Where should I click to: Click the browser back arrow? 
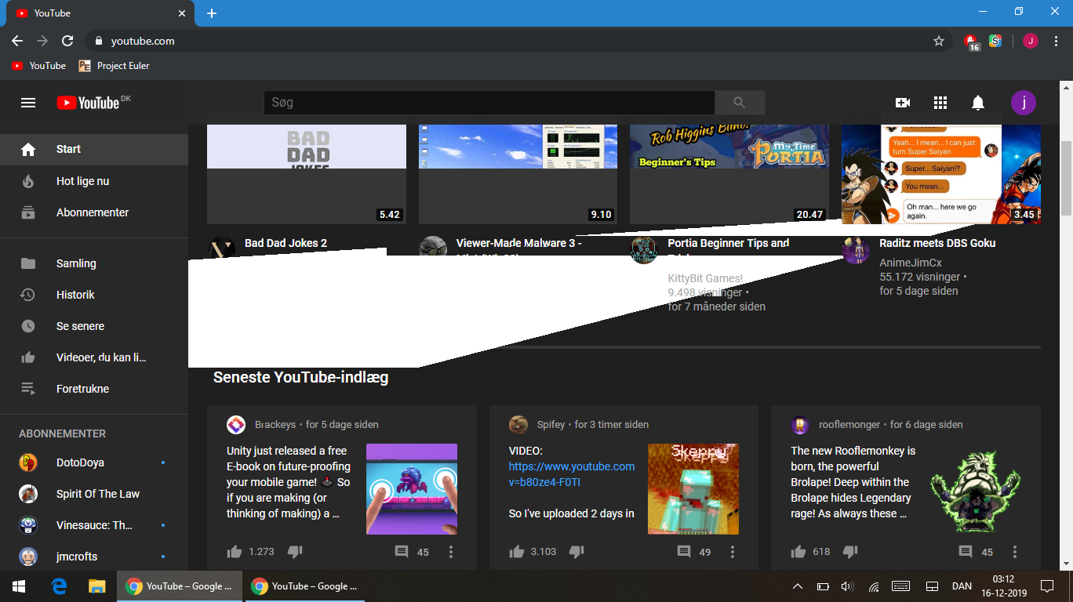(x=17, y=41)
